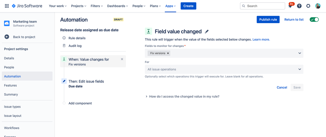Expand How do I access the changed value

tap(182, 97)
